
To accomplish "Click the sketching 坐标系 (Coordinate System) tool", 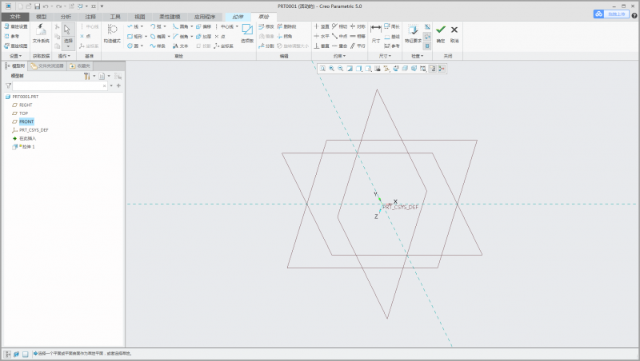I will coord(224,46).
